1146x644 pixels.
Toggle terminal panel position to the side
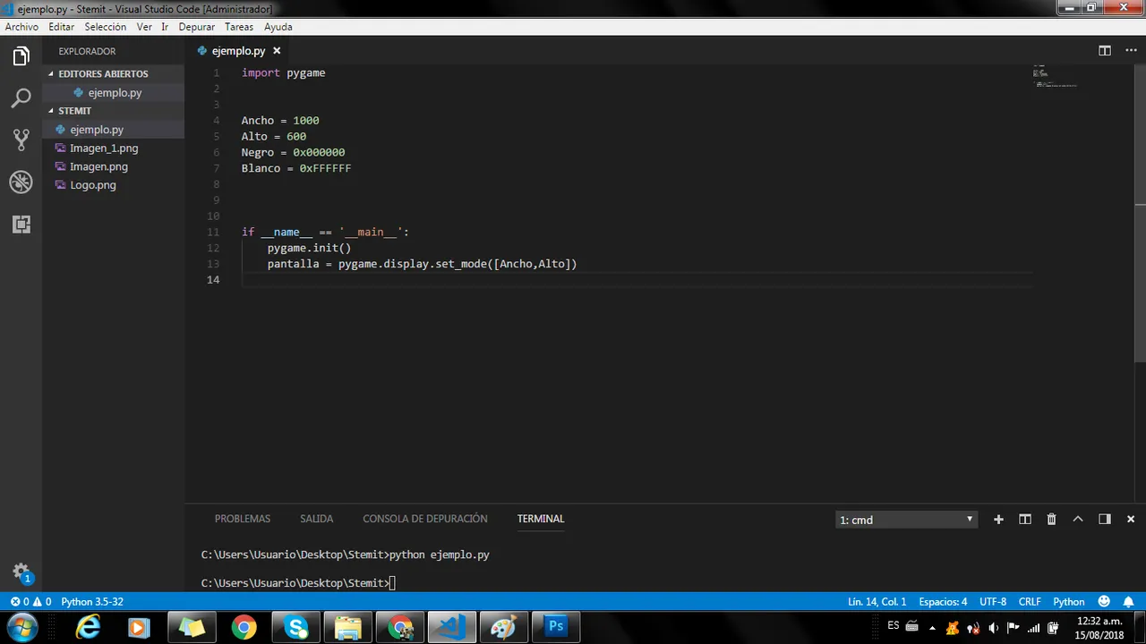tap(1104, 519)
